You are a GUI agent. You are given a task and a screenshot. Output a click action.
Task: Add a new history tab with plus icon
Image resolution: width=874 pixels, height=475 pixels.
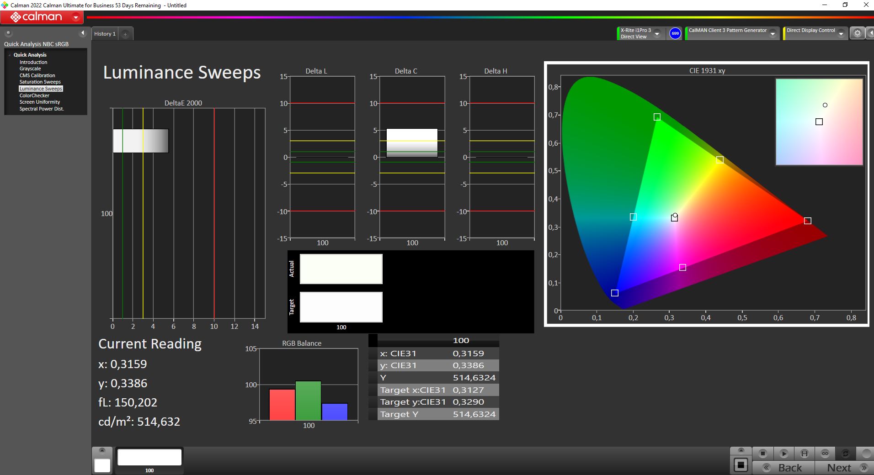tap(125, 34)
